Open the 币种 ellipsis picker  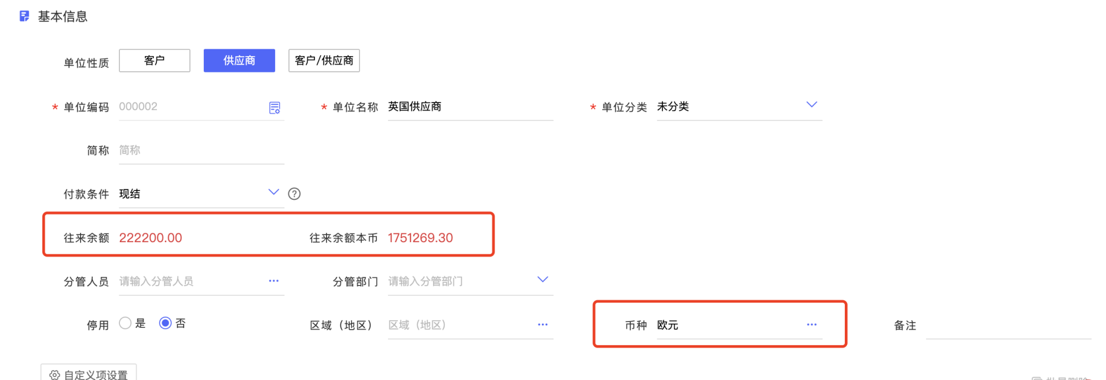(x=812, y=324)
